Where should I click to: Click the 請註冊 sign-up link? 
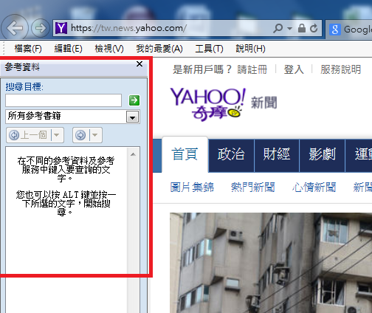(252, 69)
